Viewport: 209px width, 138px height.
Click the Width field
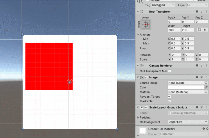click(x=174, y=30)
